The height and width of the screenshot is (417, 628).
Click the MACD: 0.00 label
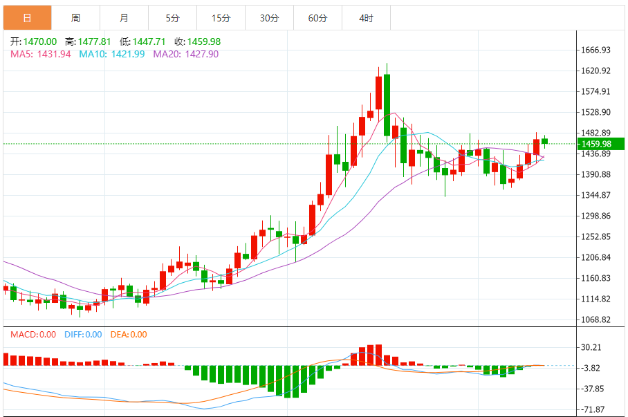tap(33, 335)
